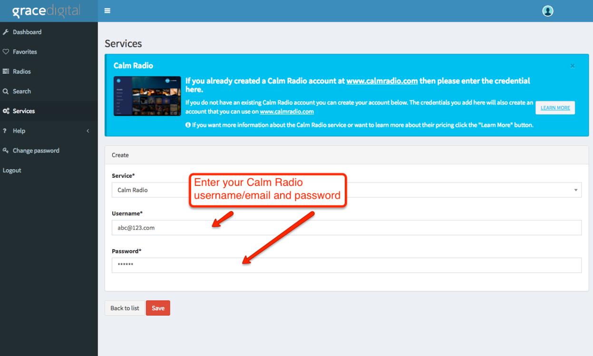Expand the Help submenu chevron
This screenshot has height=356, width=593.
87,131
